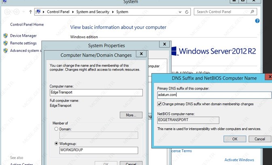Image resolution: width=272 pixels, height=165 pixels.
Task: Open the blue Help question mark
Action: coord(257,21)
